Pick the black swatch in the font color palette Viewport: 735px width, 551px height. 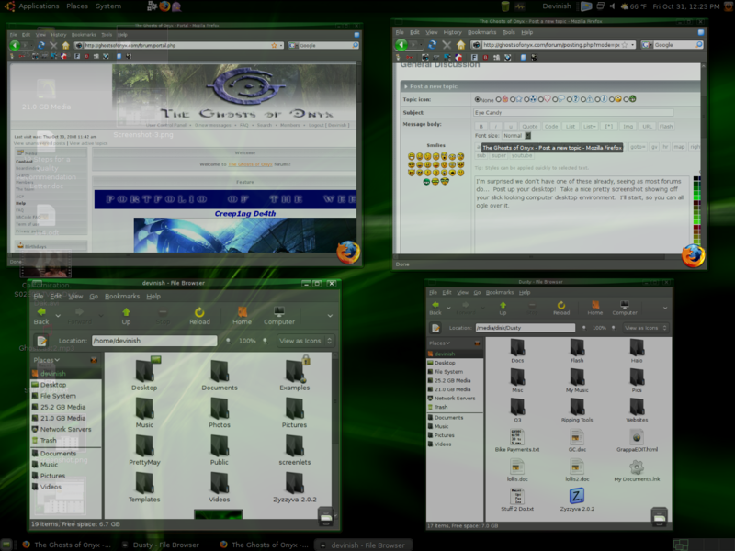pos(697,179)
